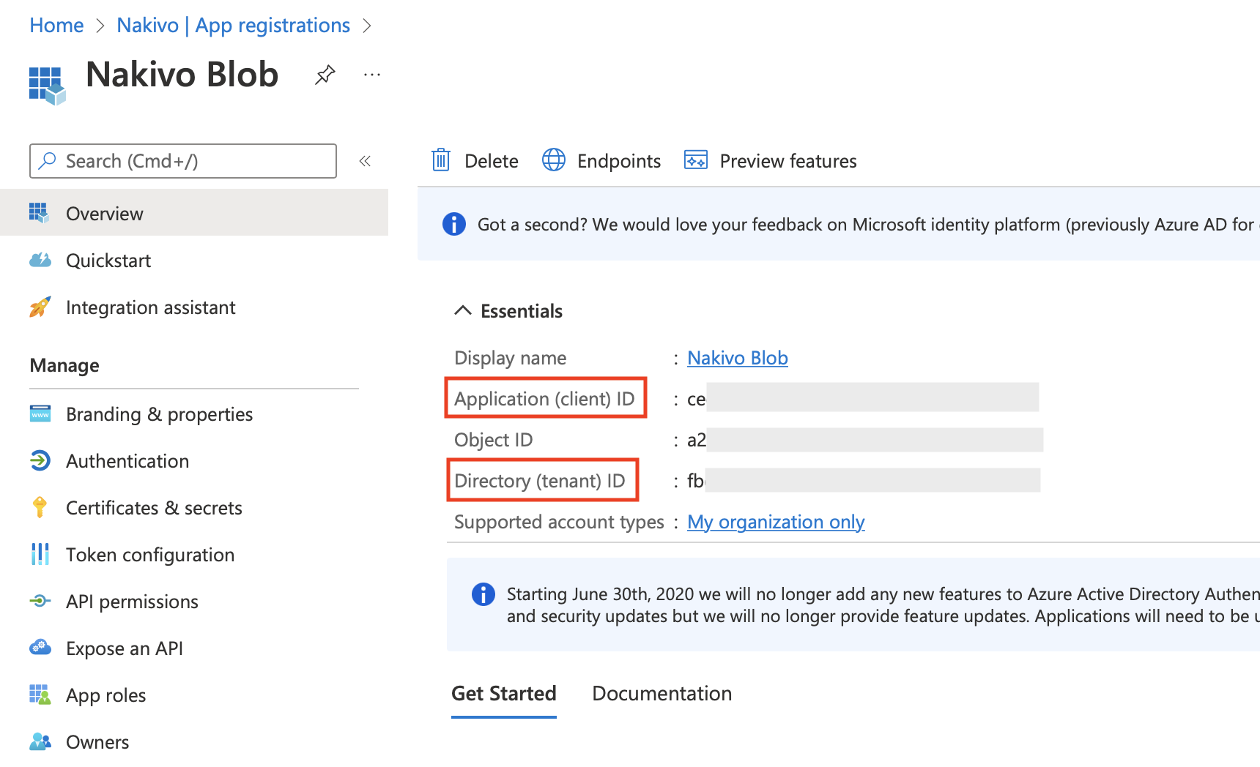Select Token configuration in sidebar
The image size is (1260, 767).
(150, 555)
